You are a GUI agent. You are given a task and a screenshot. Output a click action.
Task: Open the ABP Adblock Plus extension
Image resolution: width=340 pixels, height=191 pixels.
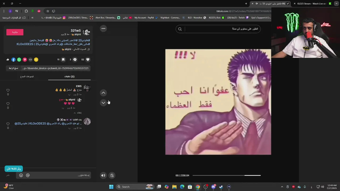(x=39, y=11)
